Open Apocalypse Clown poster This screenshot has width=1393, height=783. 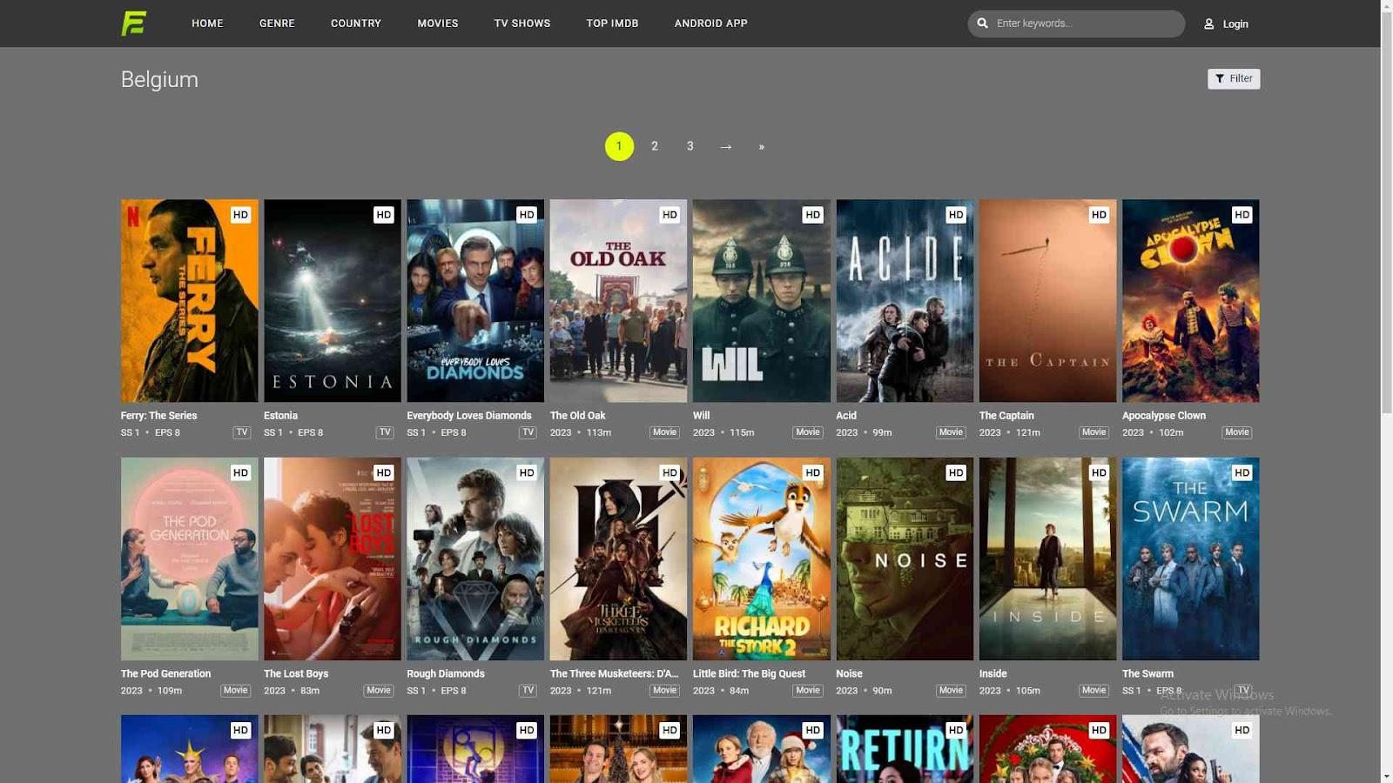[x=1190, y=301]
